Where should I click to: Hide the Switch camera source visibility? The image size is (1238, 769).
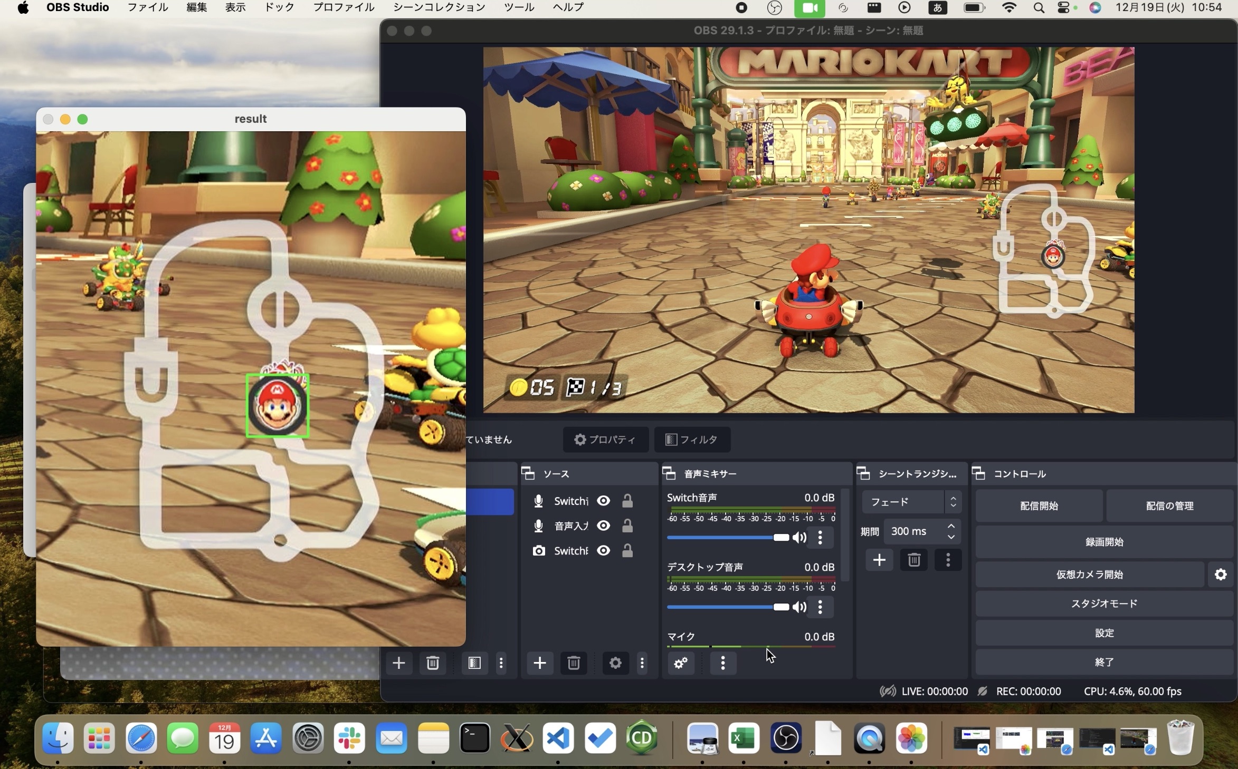[x=604, y=551]
